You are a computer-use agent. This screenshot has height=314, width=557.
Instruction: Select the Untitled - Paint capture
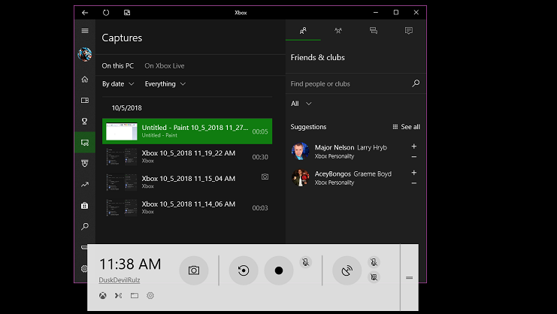pos(187,131)
